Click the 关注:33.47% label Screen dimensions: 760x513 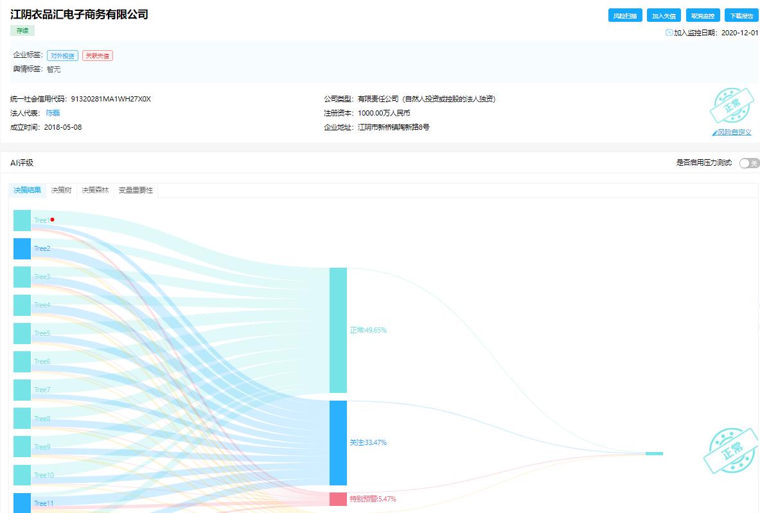368,442
